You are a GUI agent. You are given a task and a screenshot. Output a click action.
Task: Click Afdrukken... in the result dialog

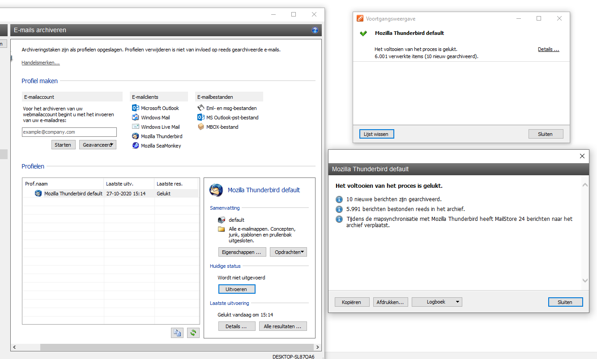390,302
